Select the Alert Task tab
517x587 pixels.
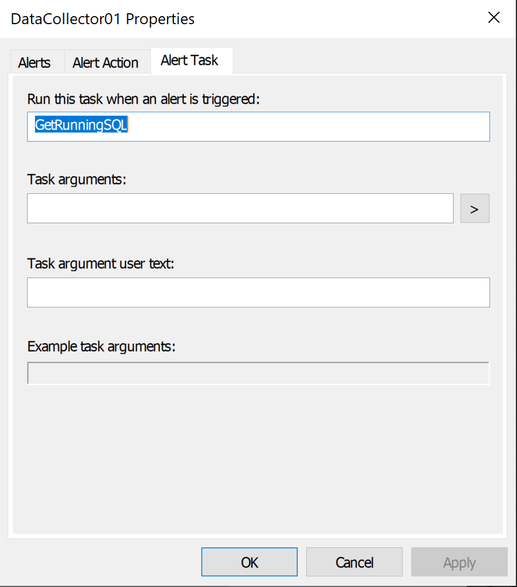[x=189, y=60]
